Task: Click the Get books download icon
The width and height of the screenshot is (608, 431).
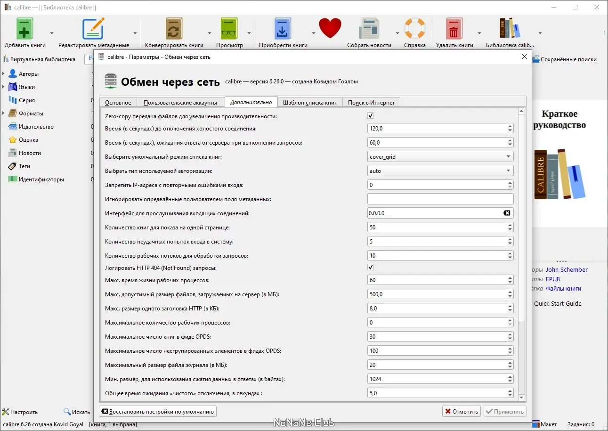Action: 283,29
